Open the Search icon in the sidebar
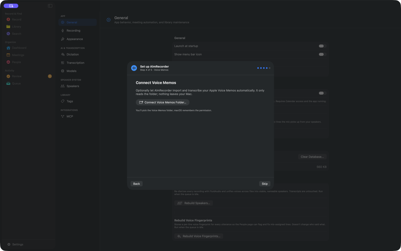401x251 pixels. 8,34
